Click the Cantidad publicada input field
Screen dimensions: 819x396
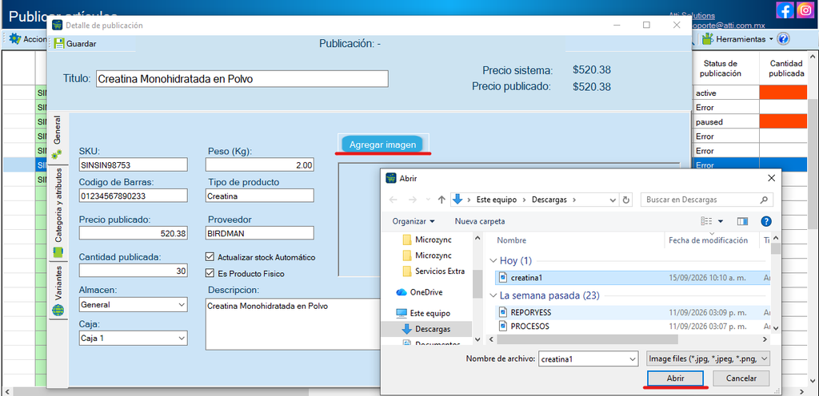(x=133, y=271)
